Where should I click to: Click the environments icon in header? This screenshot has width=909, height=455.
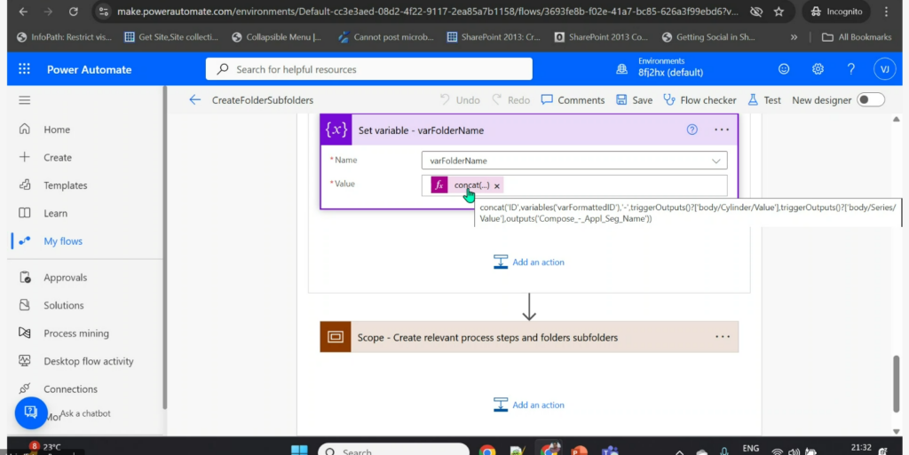pyautogui.click(x=621, y=69)
